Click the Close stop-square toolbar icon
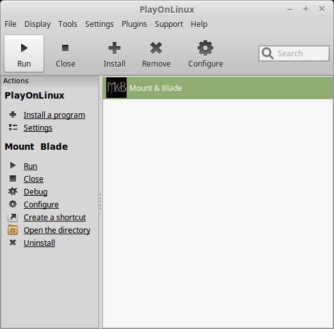 (65, 48)
